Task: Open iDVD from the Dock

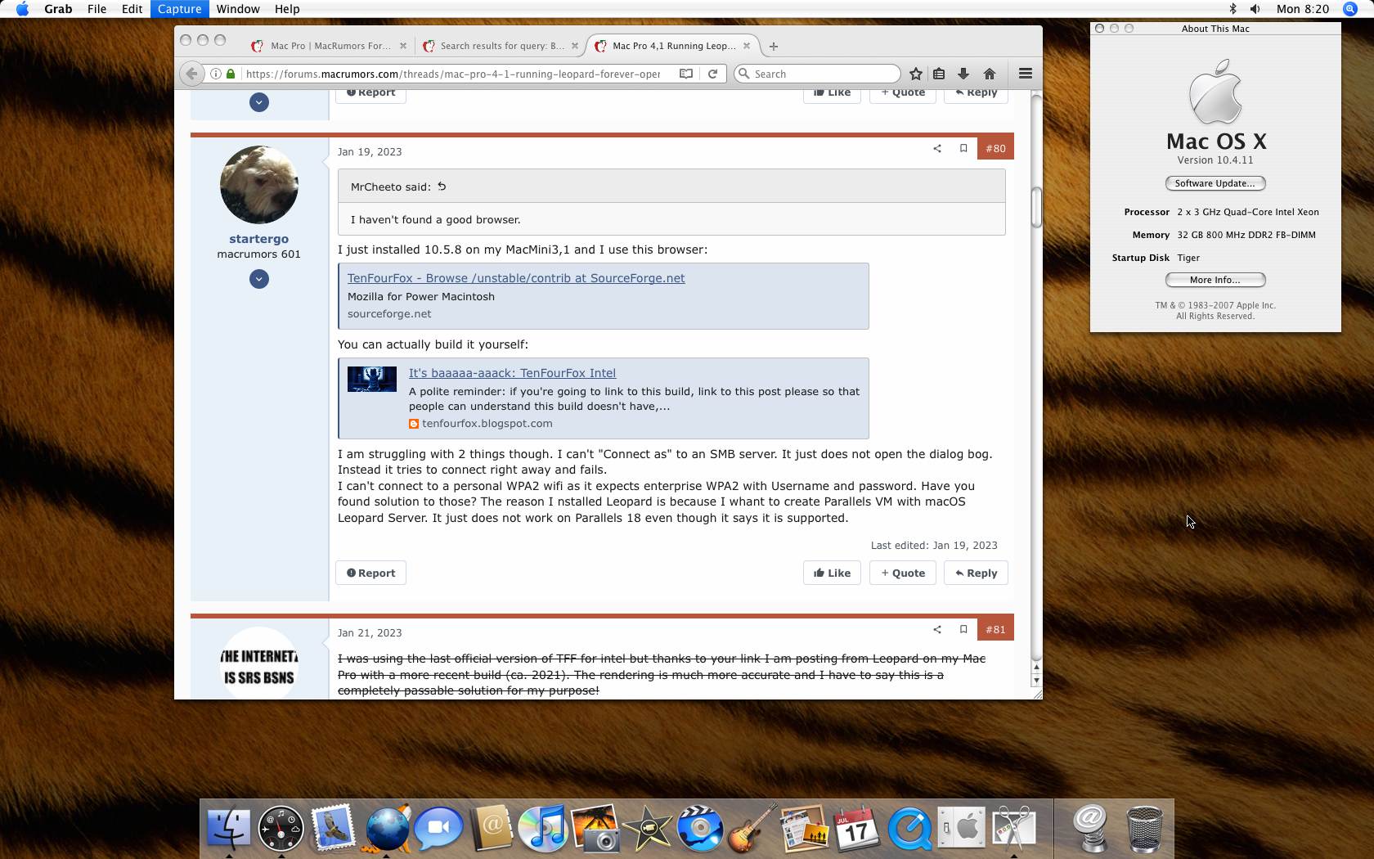Action: pos(700,828)
